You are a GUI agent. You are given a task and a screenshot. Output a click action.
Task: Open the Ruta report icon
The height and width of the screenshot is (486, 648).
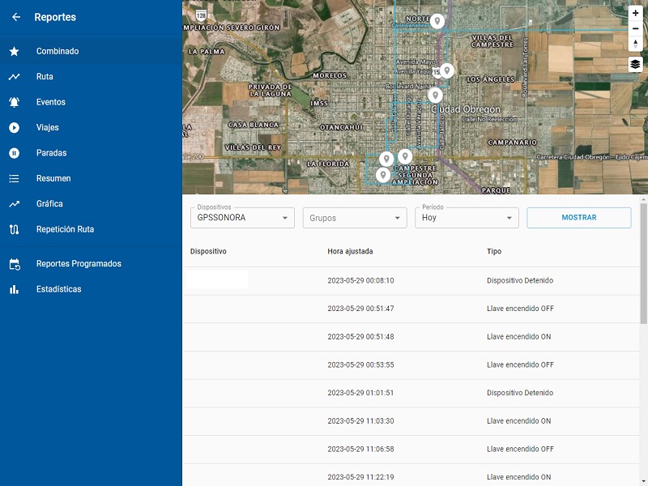tap(15, 77)
